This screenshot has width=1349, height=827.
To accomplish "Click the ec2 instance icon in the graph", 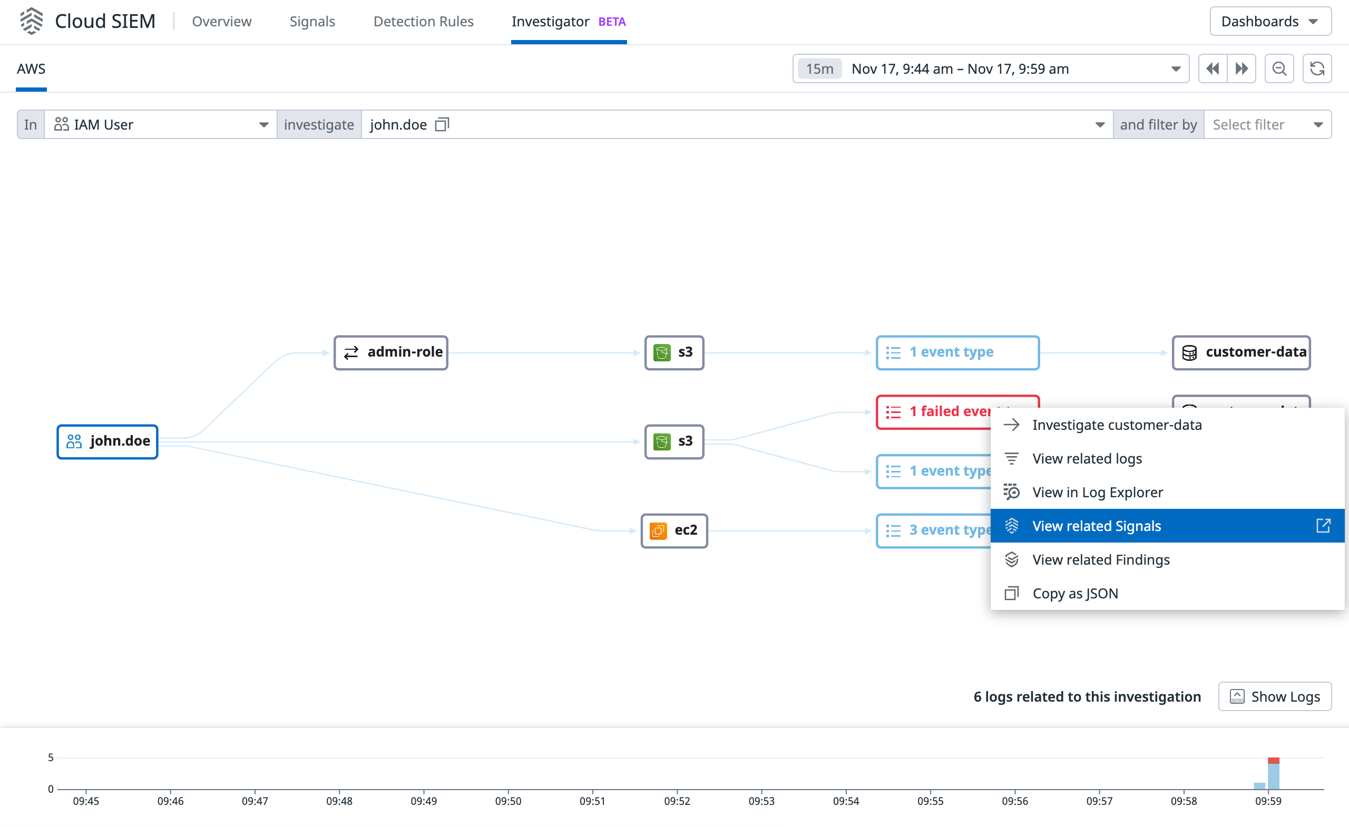I will (x=659, y=530).
